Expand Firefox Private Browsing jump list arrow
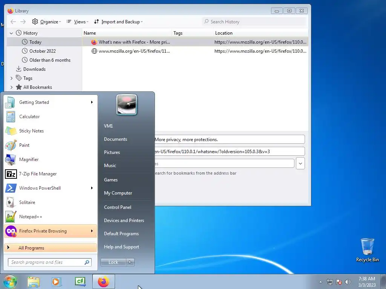The image size is (386, 289). [92, 231]
